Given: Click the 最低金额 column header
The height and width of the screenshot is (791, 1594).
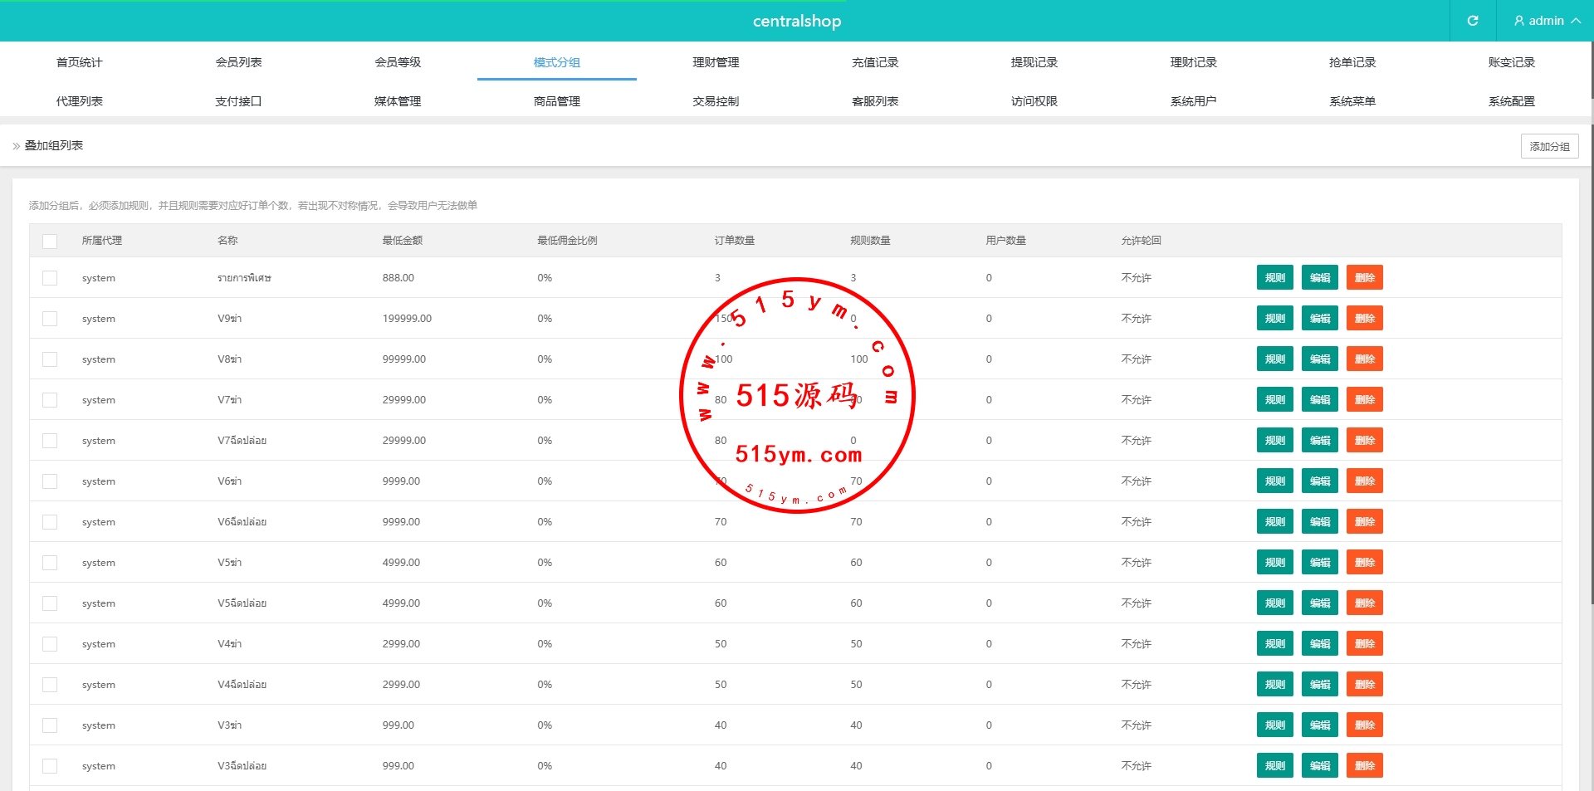Looking at the screenshot, I should pos(402,241).
